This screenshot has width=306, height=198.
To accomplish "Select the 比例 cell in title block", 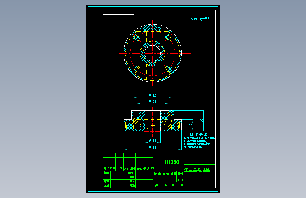I will pos(180,173).
